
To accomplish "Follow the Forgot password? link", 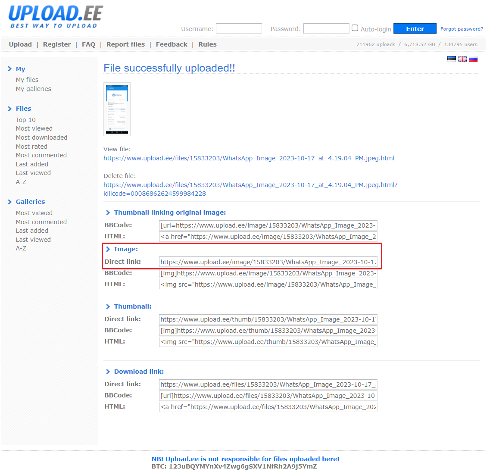I will [462, 29].
